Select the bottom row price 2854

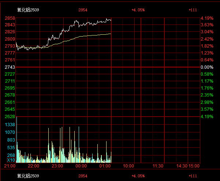(x=83, y=176)
